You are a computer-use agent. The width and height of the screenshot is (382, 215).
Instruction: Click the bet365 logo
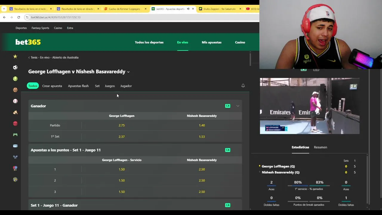pos(28,42)
